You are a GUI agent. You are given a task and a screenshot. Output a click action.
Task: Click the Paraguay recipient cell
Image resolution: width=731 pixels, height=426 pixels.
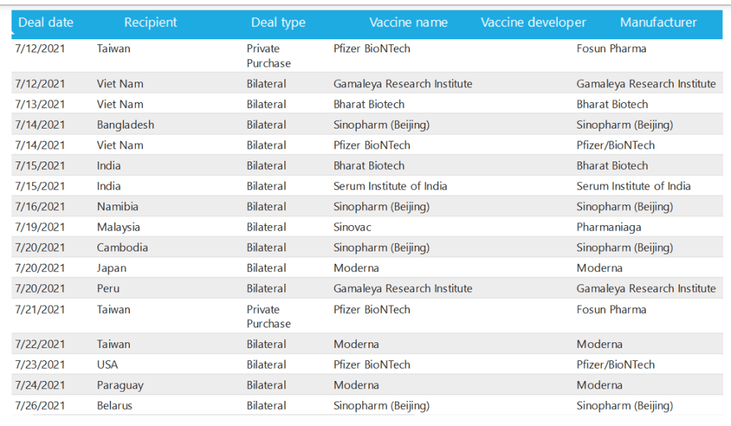pos(120,385)
